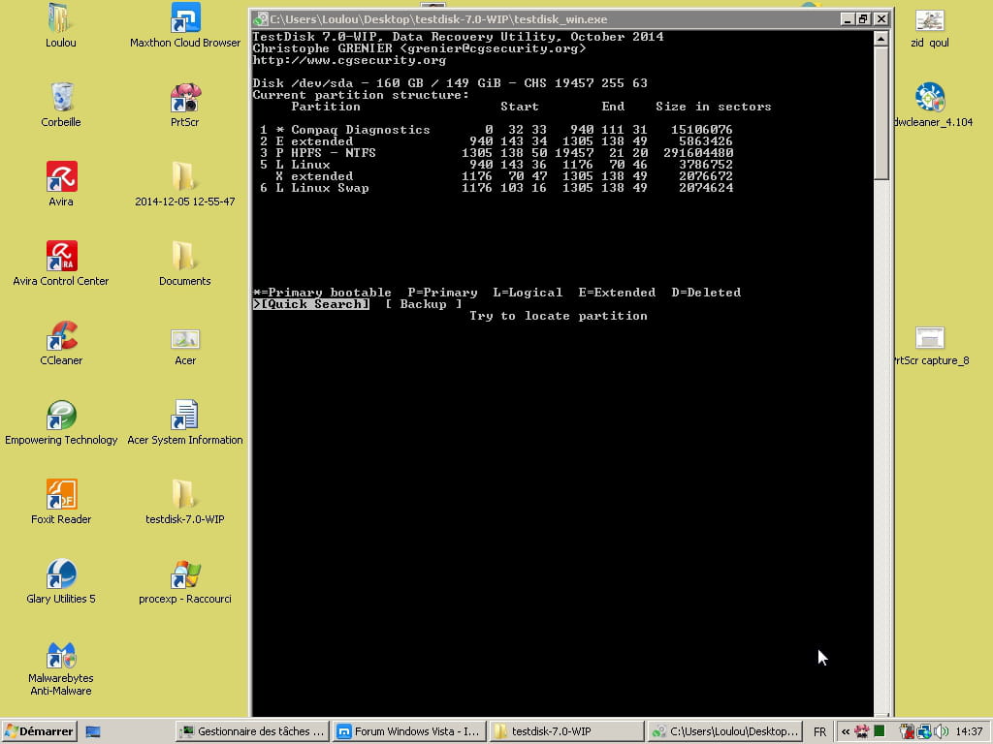Select the PrtScr capture_8 file icon

coord(931,346)
